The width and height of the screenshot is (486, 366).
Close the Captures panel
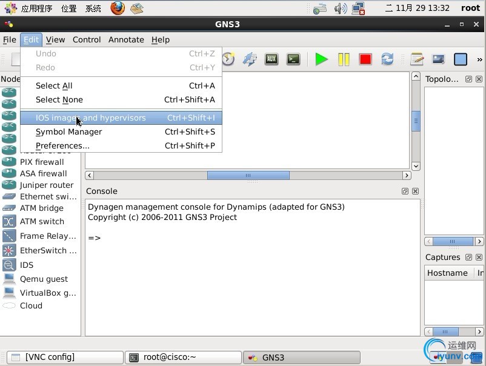(479, 257)
